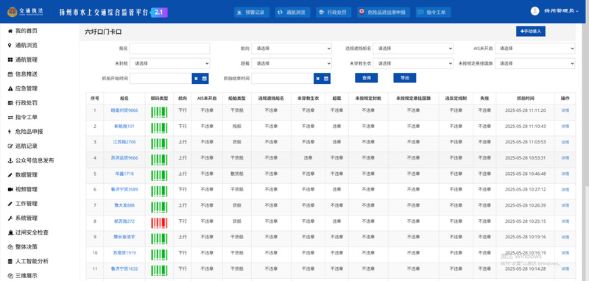Click the lightning bolt icon beside 危险品申报
589x281 pixels.
[10, 132]
